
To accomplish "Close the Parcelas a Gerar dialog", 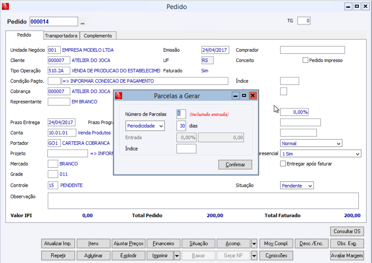I will point(253,96).
